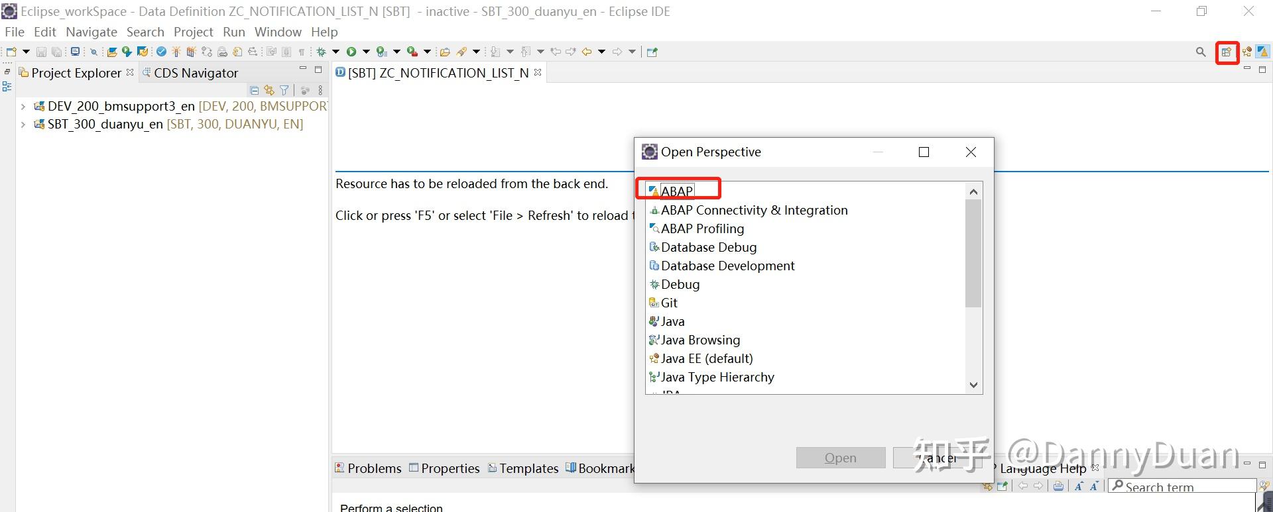This screenshot has width=1273, height=512.
Task: Open the File menu
Action: click(15, 32)
